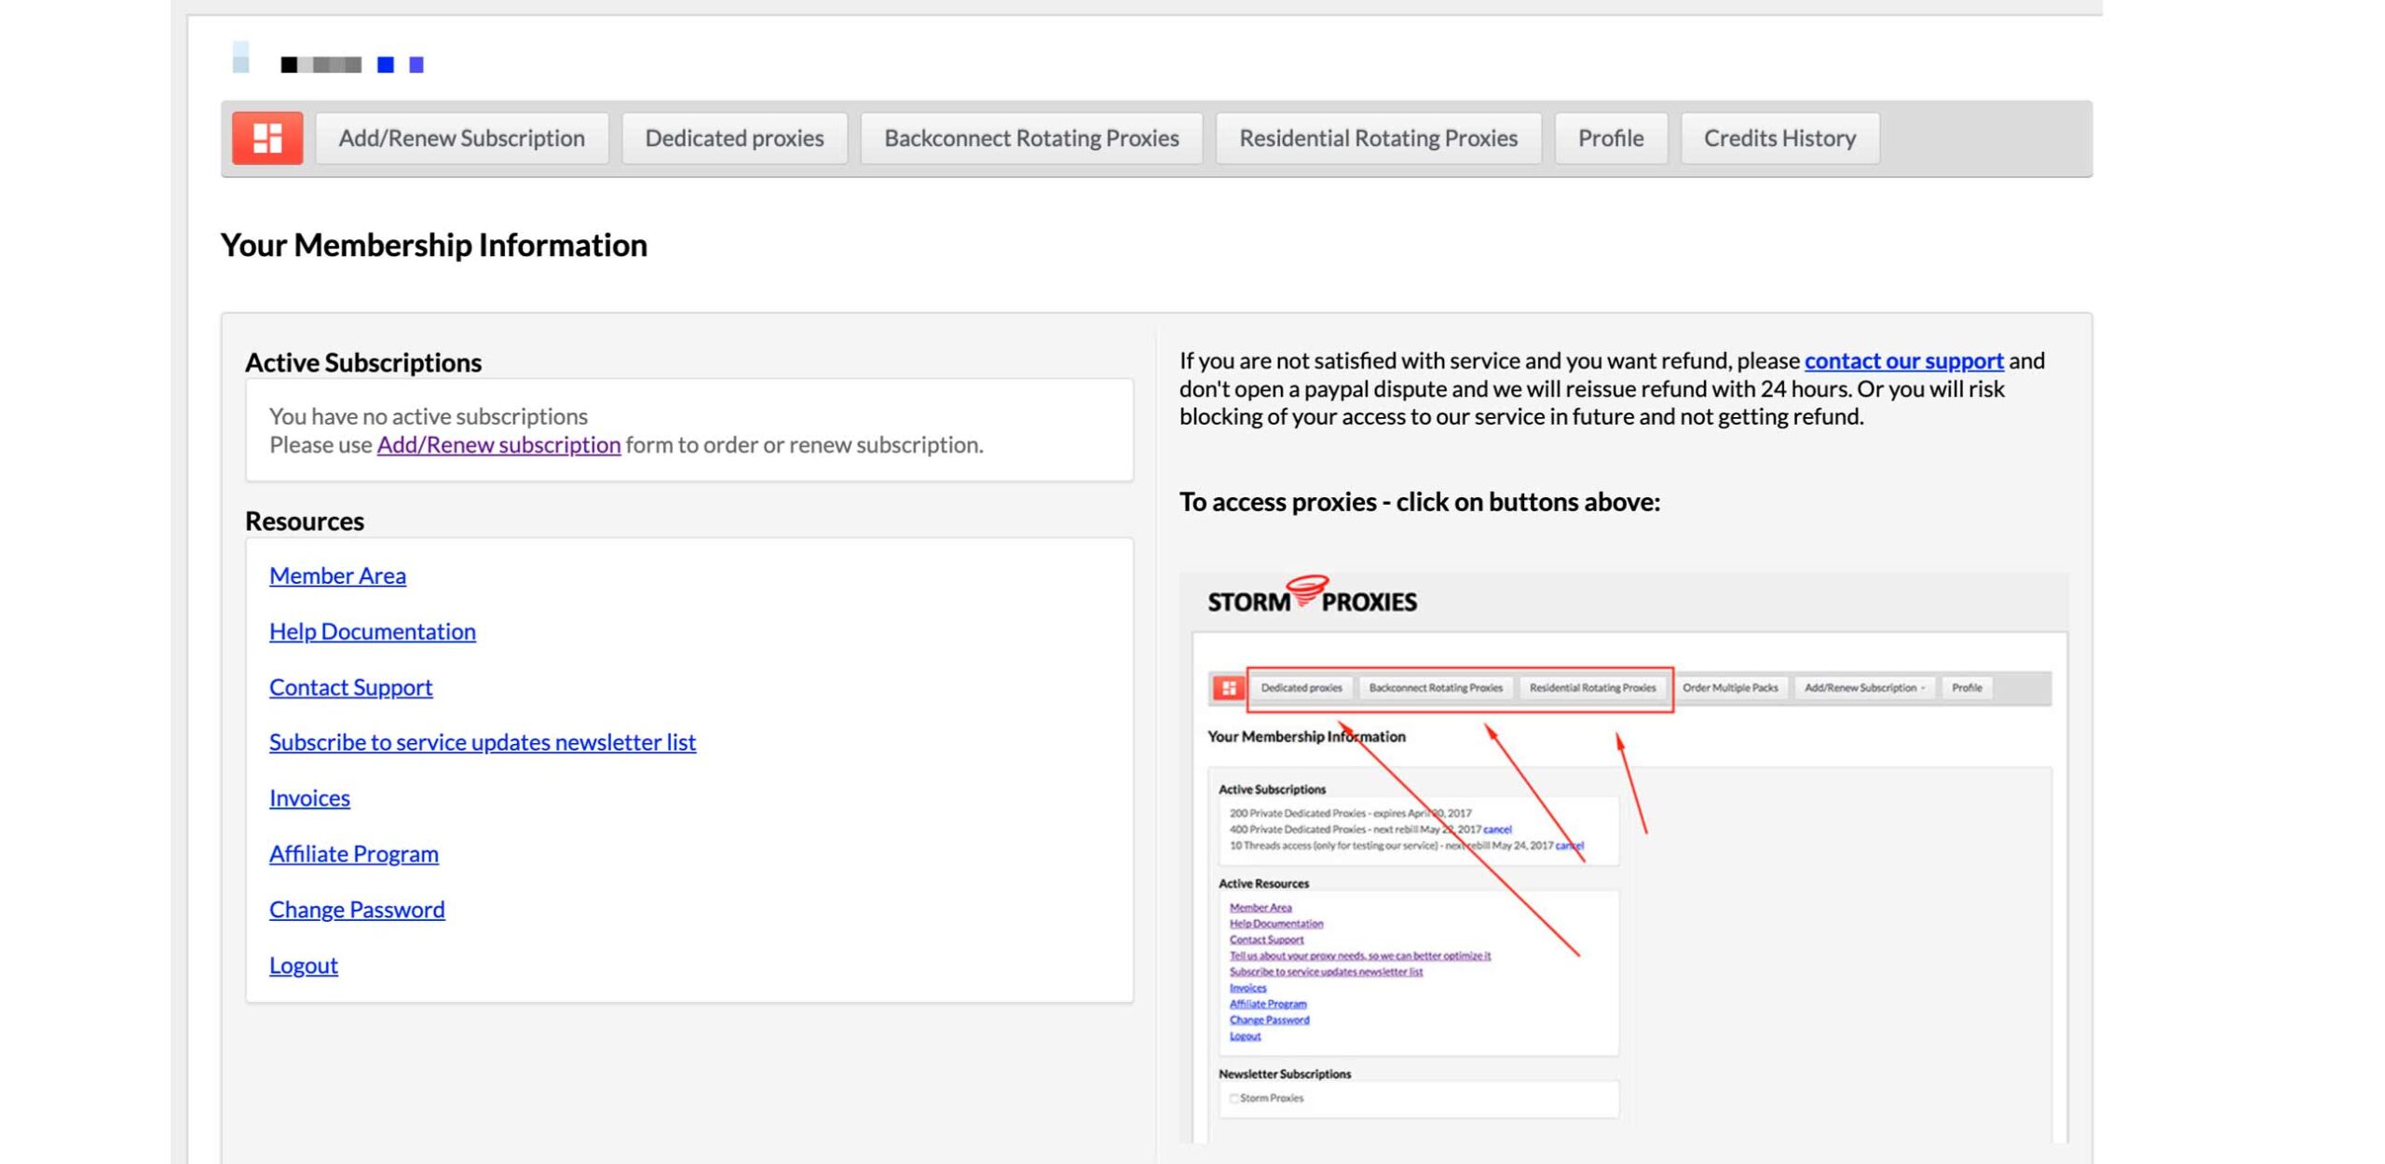Screen dimensions: 2385x1164
Task: Go to Residential Rotating Proxies tab
Action: coord(1377,138)
